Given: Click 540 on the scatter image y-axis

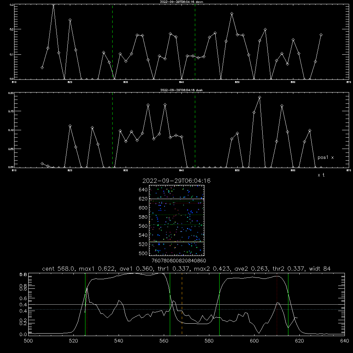Looking at the screenshot, I should (143, 235).
